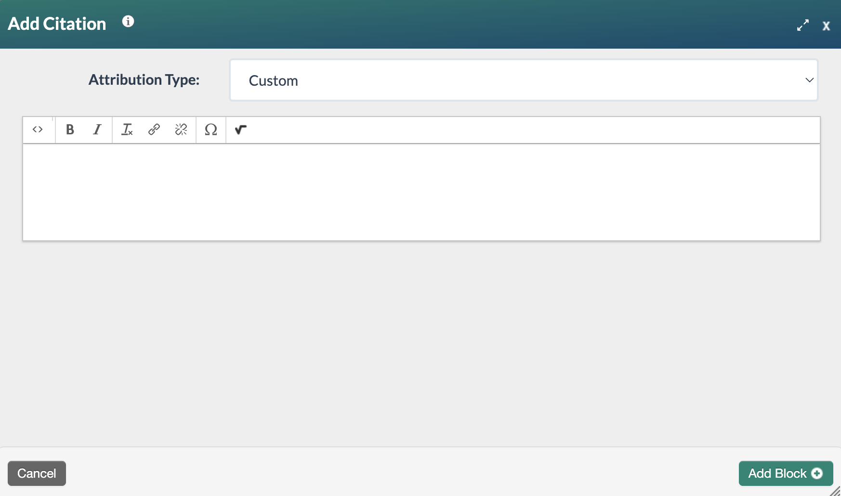Toggle bold formatting
Viewport: 841px width, 496px height.
click(x=70, y=130)
